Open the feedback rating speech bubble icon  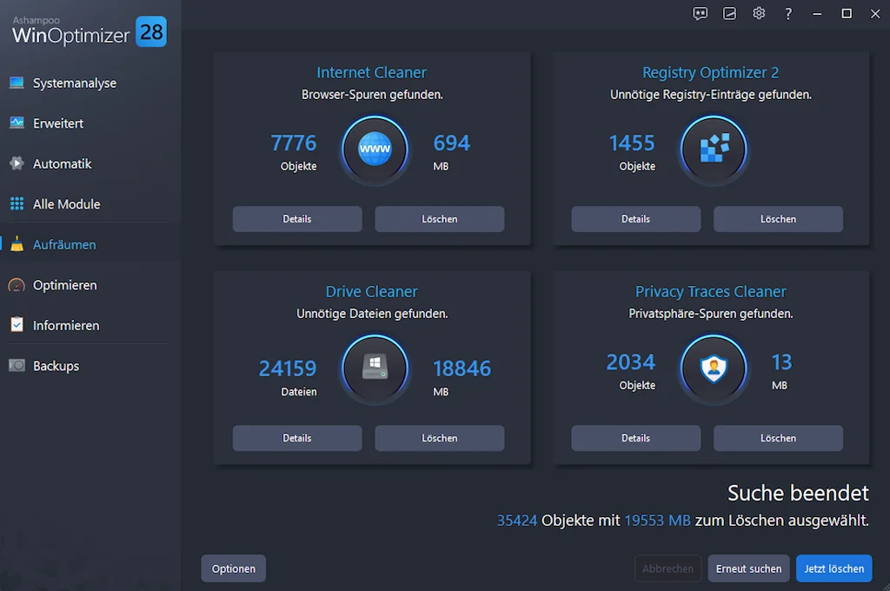pos(701,13)
